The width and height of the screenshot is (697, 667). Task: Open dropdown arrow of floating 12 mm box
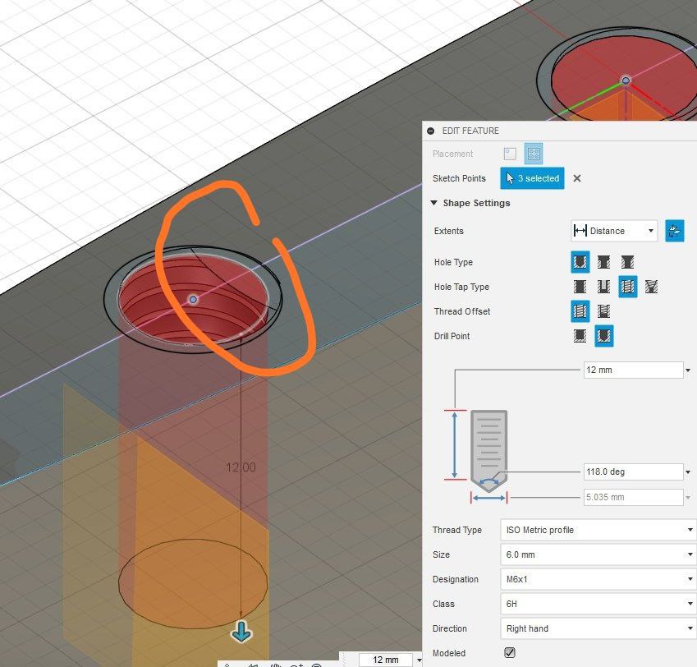[x=419, y=660]
